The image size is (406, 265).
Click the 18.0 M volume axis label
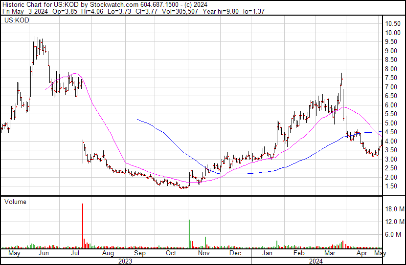coord(395,209)
